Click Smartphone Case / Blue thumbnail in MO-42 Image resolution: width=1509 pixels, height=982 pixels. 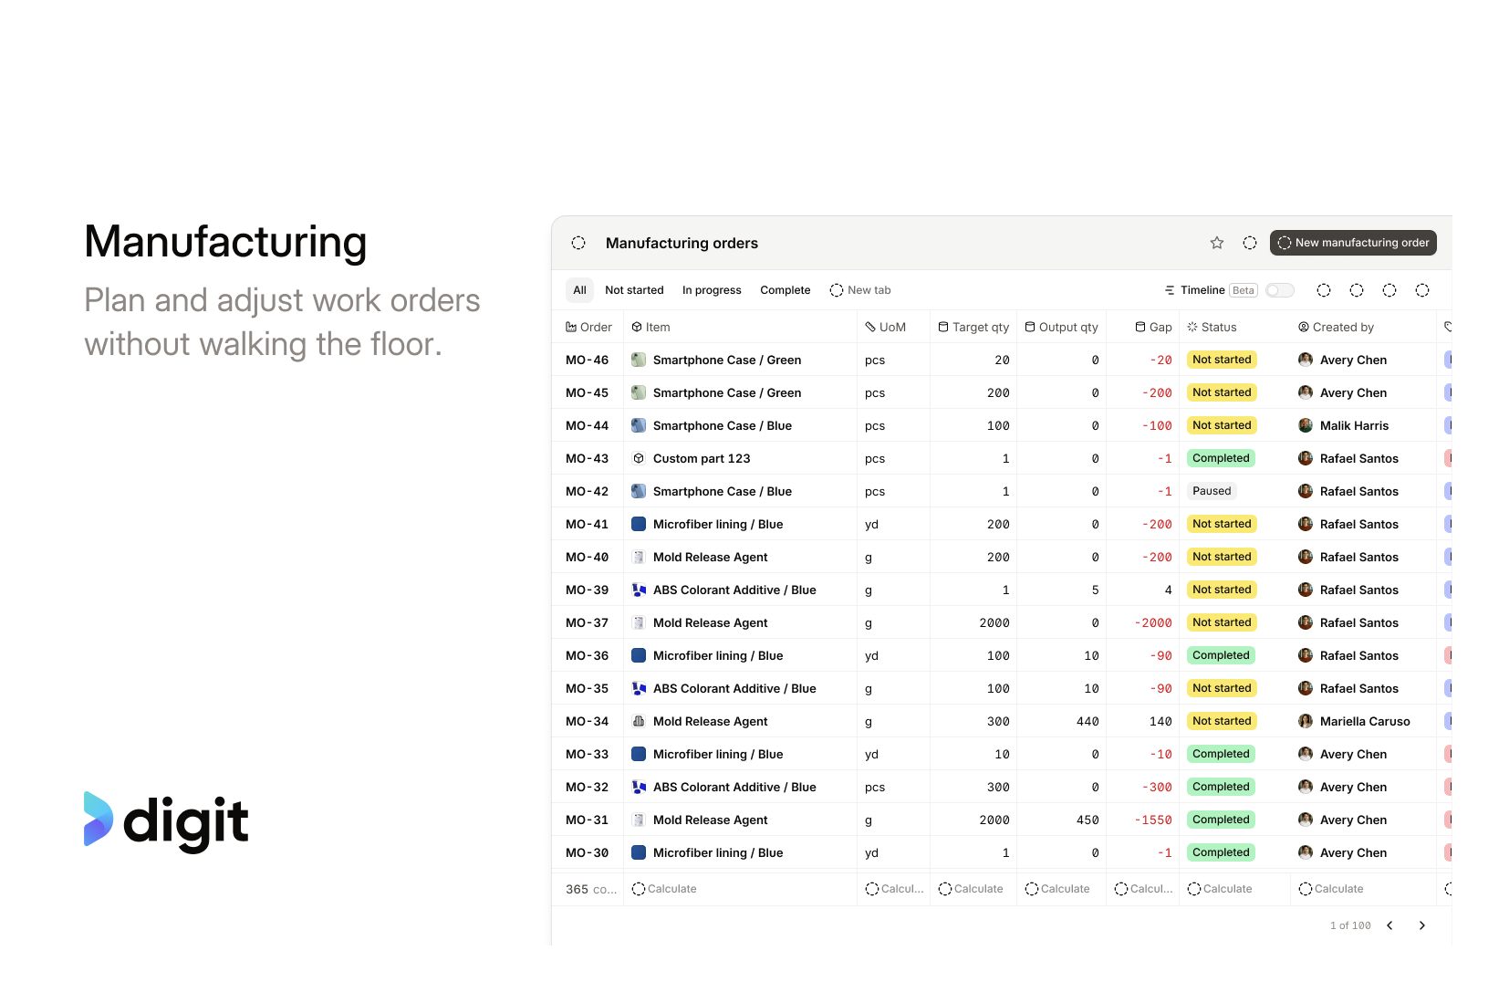[x=639, y=491]
